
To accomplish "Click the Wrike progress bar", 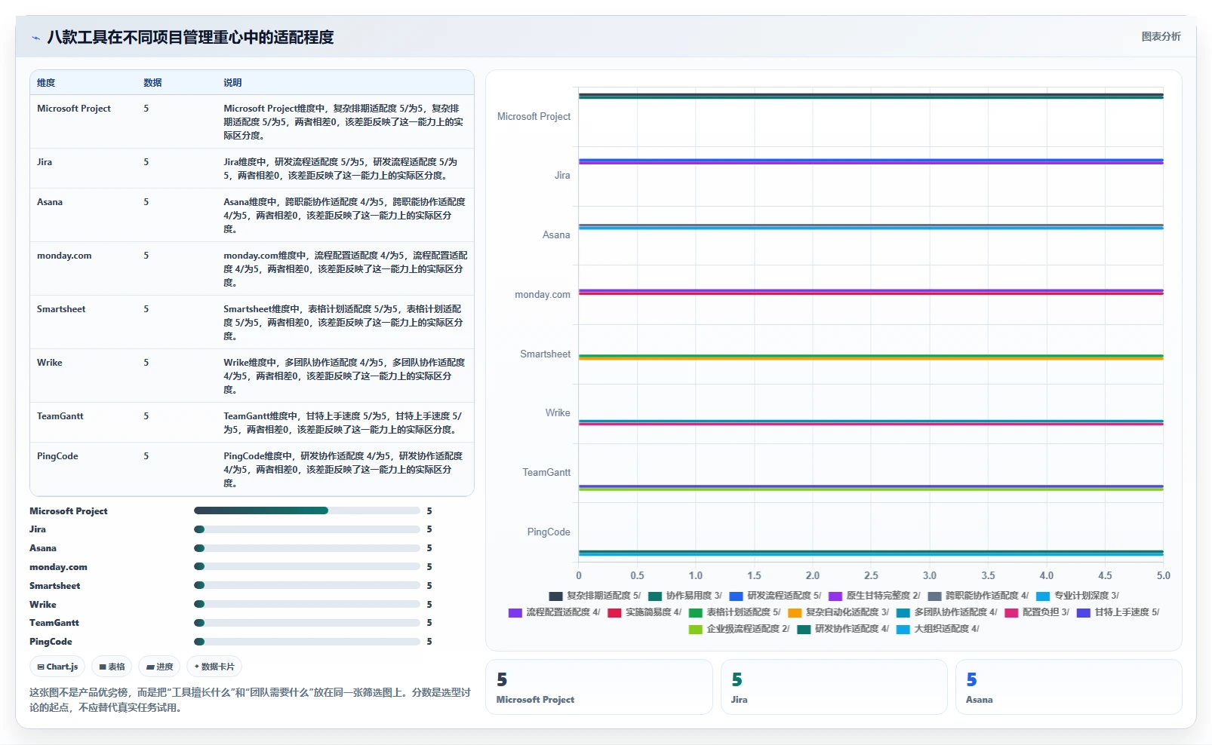I will point(307,604).
